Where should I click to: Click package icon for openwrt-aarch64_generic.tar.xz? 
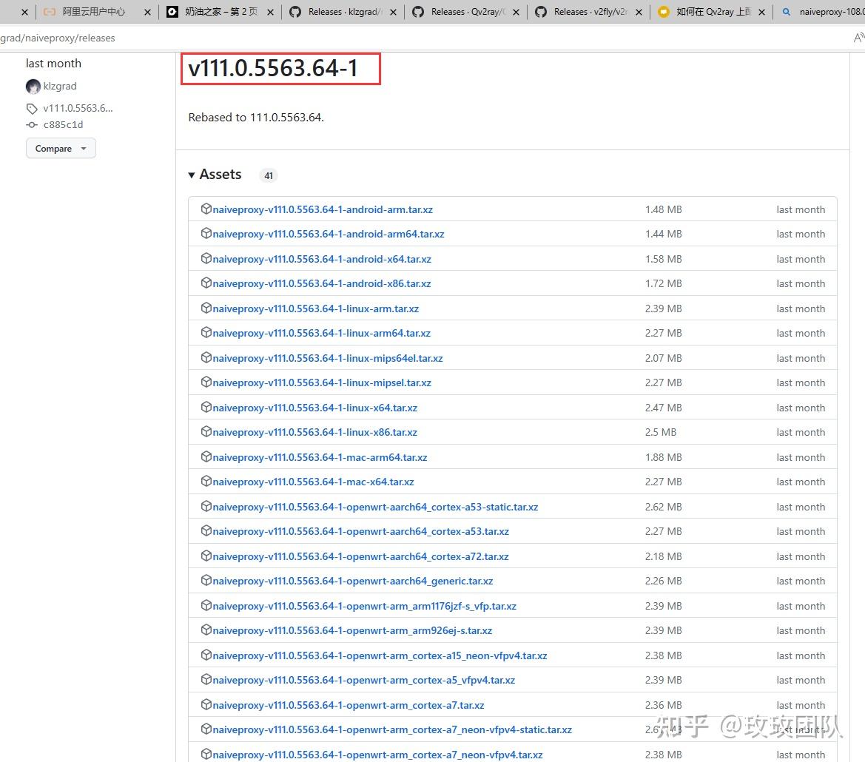(x=206, y=580)
